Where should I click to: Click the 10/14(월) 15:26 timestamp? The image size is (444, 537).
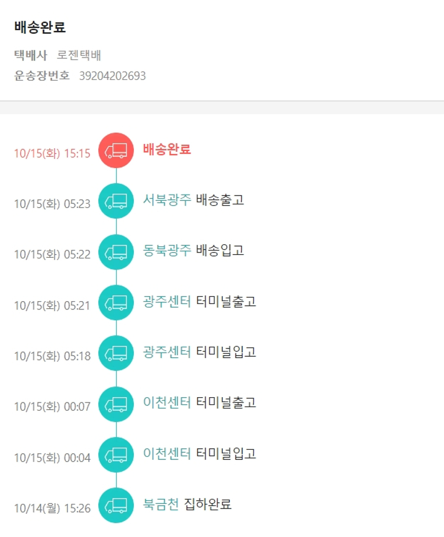tap(52, 509)
